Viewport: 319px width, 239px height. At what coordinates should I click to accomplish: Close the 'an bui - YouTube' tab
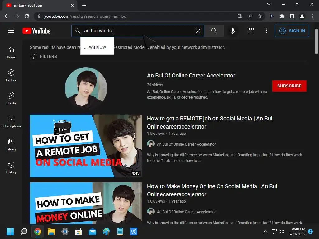(x=72, y=5)
